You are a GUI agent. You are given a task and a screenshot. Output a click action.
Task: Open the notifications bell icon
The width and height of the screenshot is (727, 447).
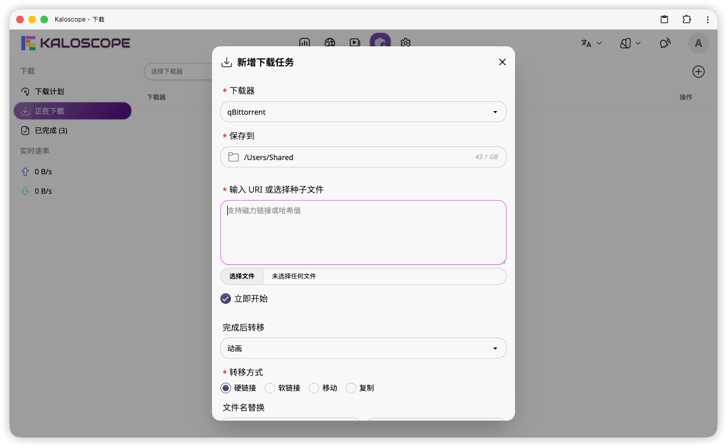coord(665,43)
